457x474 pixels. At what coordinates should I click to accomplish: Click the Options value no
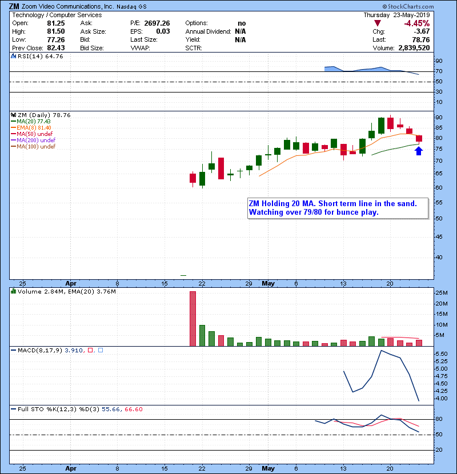coord(242,23)
